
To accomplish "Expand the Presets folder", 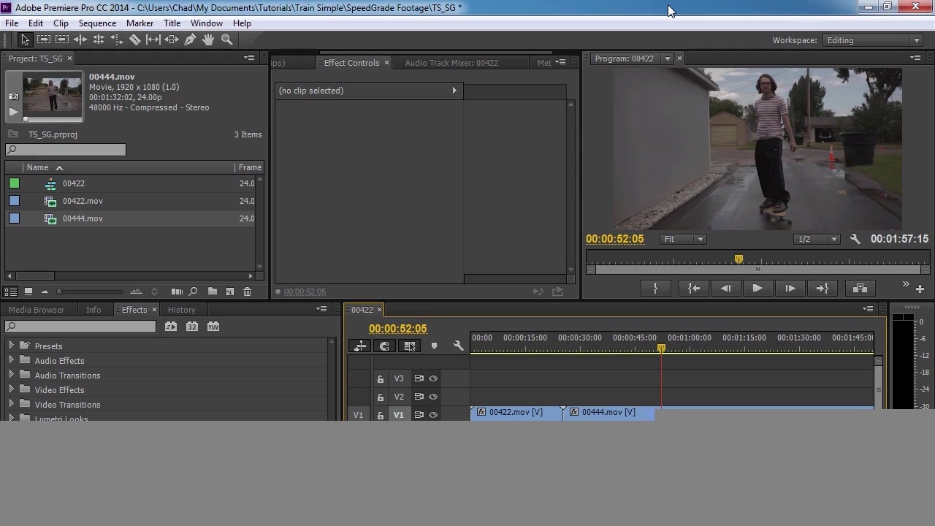I will pos(11,346).
